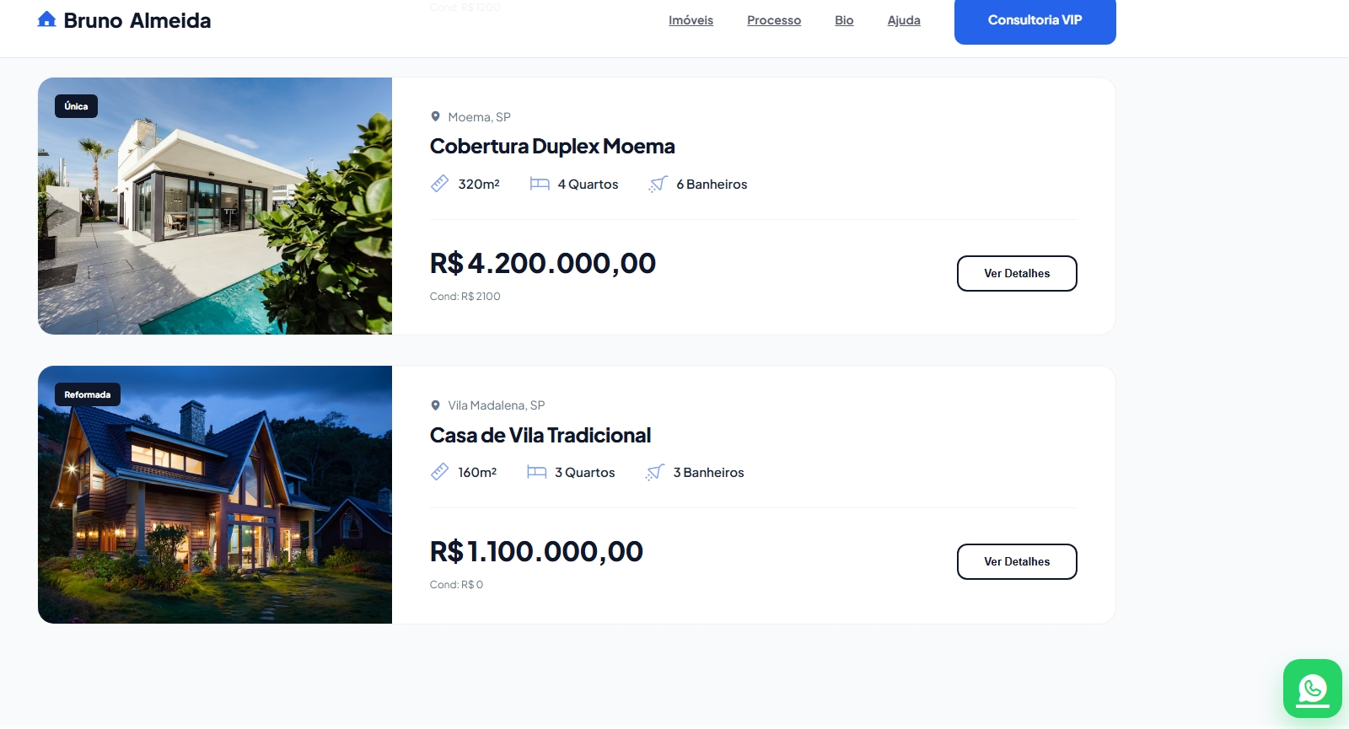
Task: Navigate to the Bio section
Action: click(x=843, y=20)
